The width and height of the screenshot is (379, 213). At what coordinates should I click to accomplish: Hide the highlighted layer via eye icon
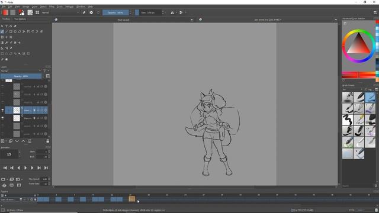[2, 111]
